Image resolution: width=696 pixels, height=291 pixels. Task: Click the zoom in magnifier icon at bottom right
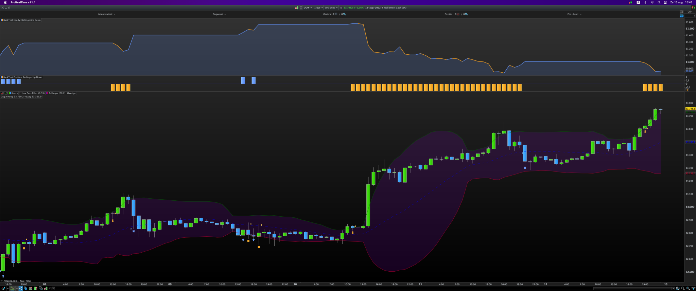click(688, 288)
